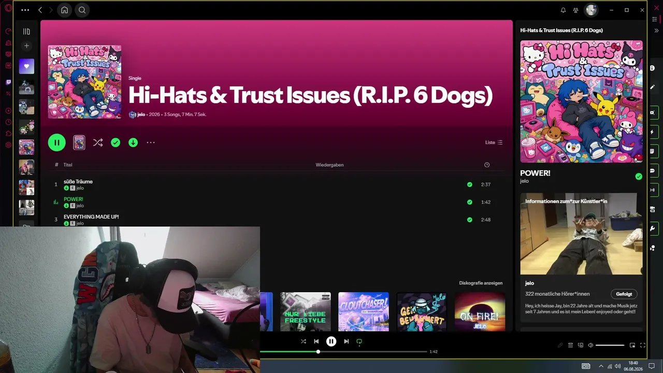663x373 pixels.
Task: Open the Windows notification center
Action: click(x=652, y=366)
